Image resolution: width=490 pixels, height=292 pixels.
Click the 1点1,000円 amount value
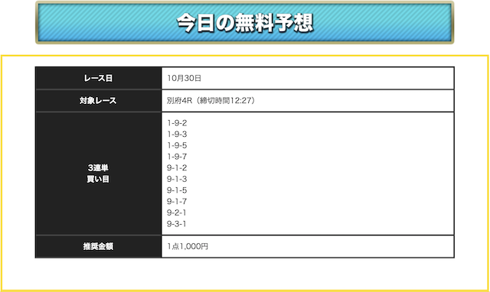point(188,246)
